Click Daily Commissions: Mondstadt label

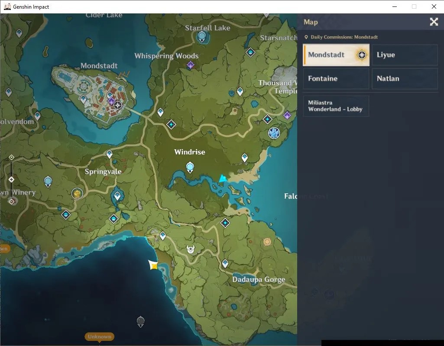tap(344, 37)
